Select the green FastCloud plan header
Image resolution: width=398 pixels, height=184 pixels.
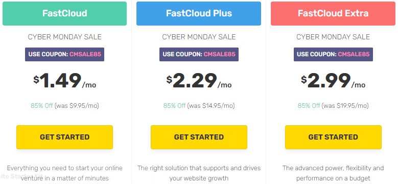[x=64, y=13]
